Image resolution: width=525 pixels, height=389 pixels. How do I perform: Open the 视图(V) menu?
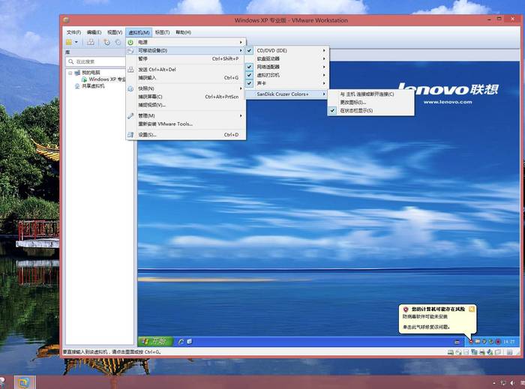(115, 32)
